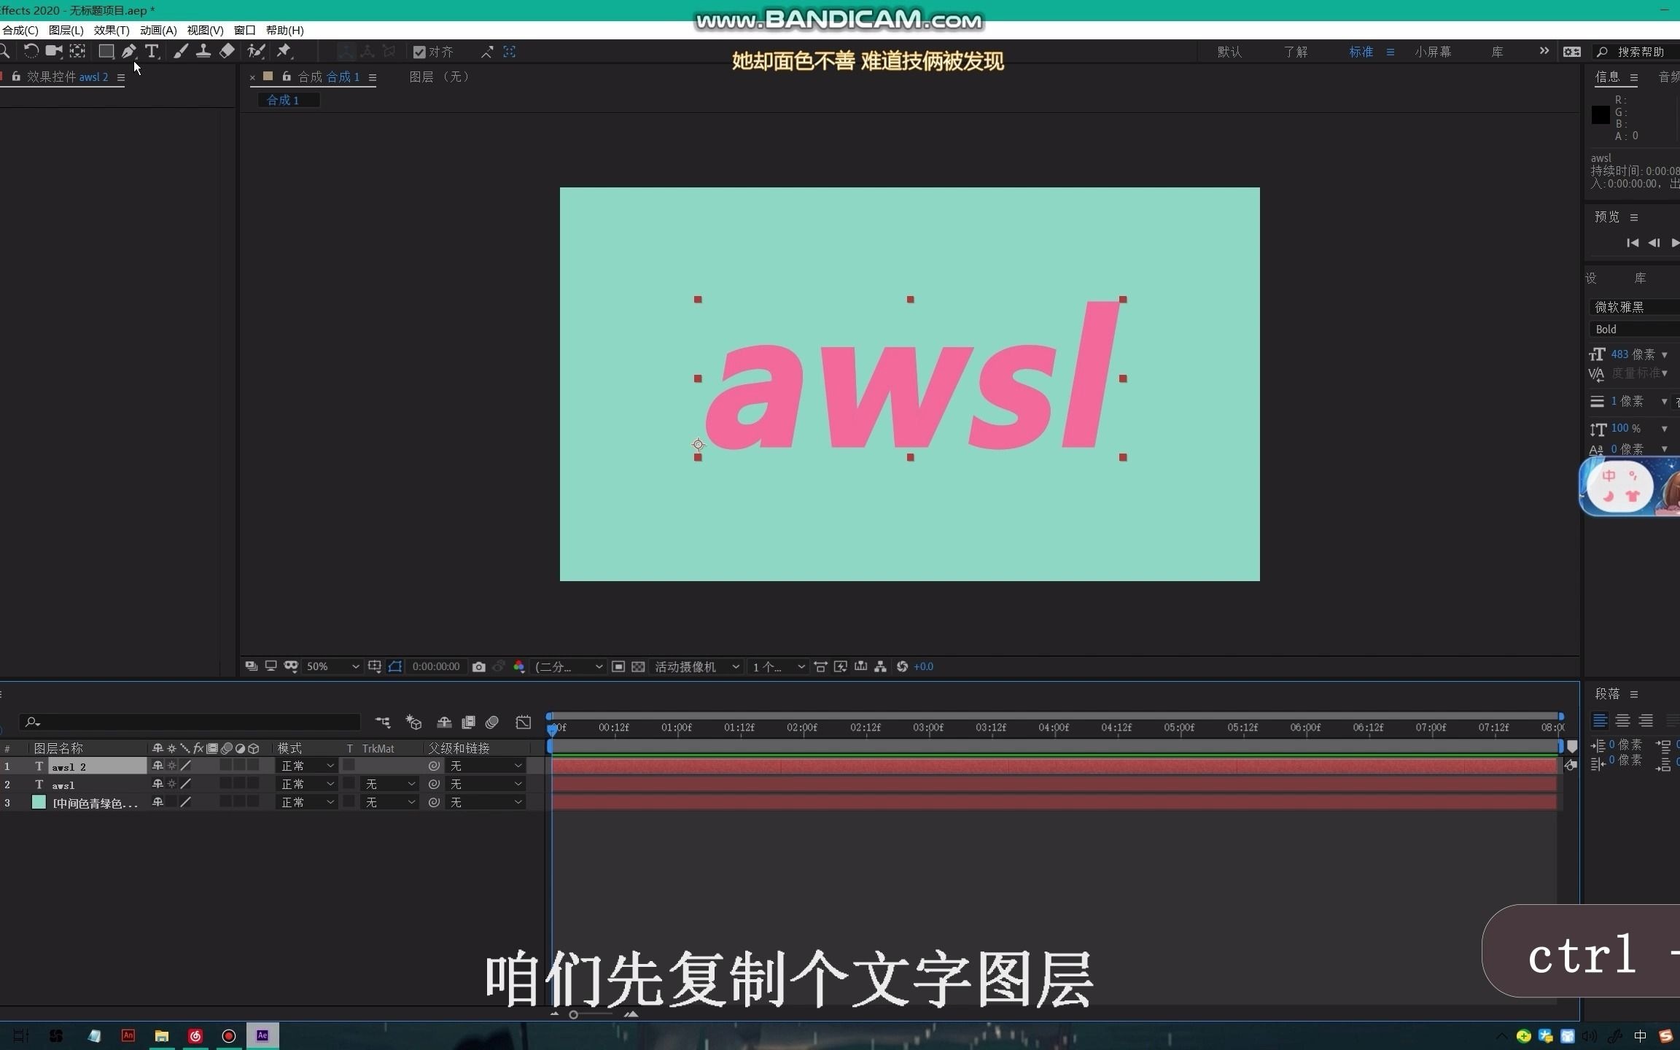Enable the 对齐 snapping checkbox
The width and height of the screenshot is (1680, 1050).
click(419, 51)
